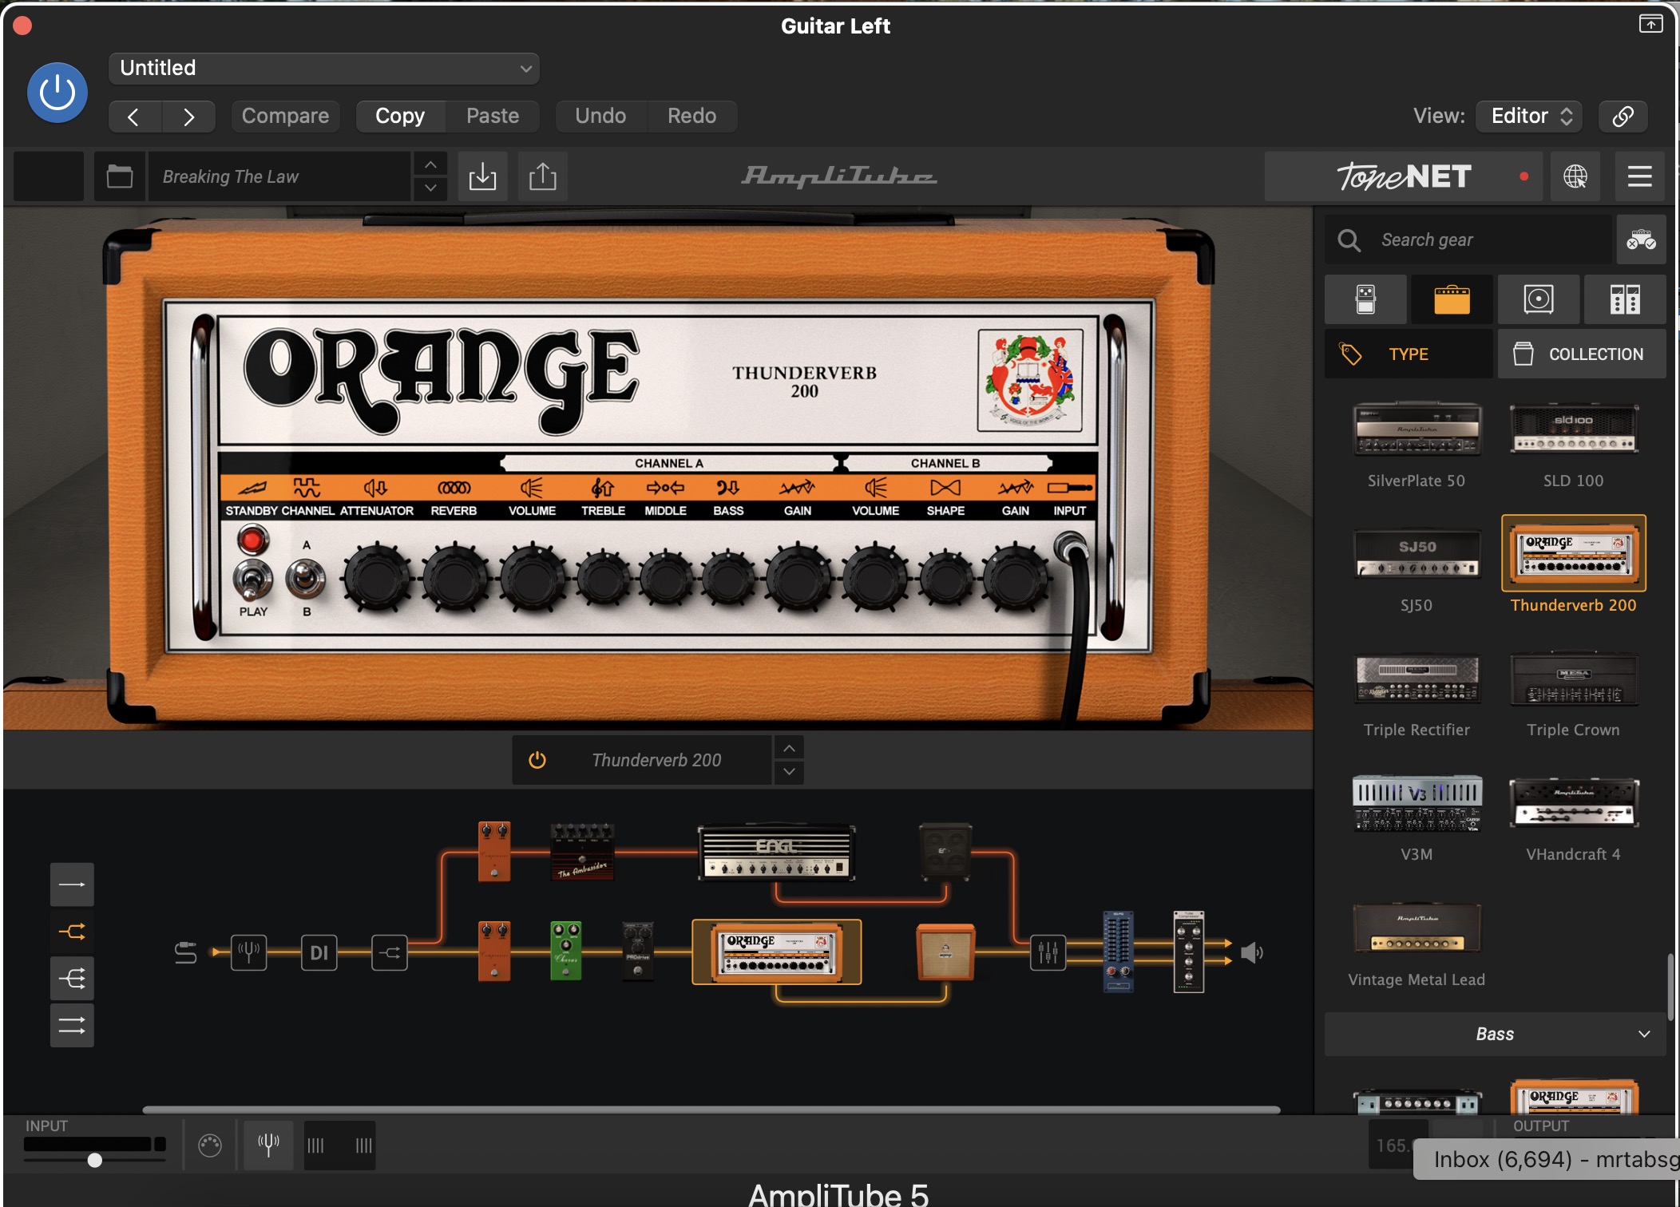Flip the PLAY standby toggle switch

(252, 579)
